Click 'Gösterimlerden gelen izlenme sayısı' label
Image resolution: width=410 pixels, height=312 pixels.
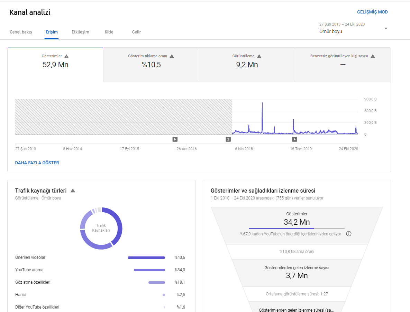point(297,268)
